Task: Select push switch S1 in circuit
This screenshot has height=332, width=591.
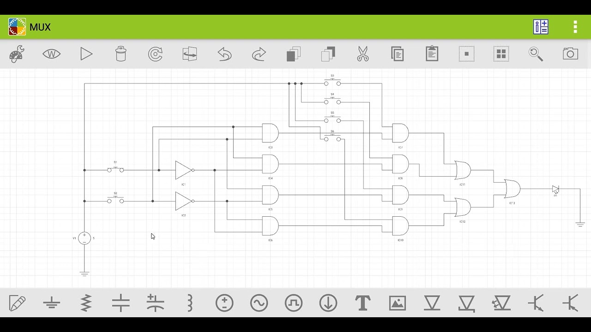Action: click(115, 169)
